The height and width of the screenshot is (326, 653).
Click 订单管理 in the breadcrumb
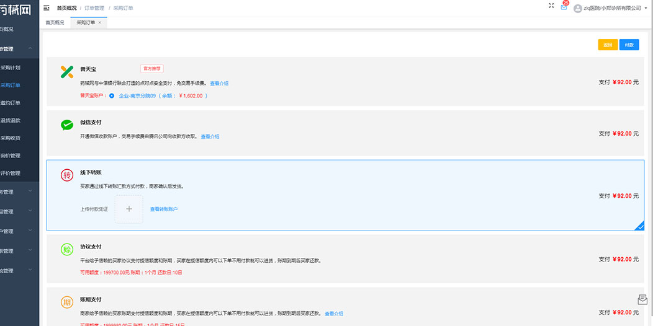94,8
